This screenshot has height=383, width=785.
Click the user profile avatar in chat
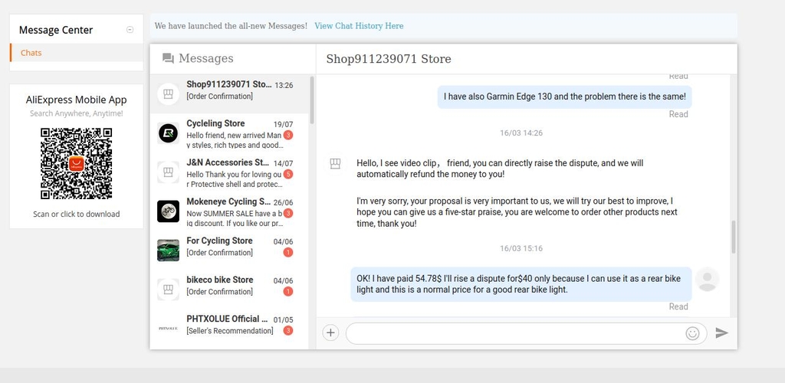706,280
